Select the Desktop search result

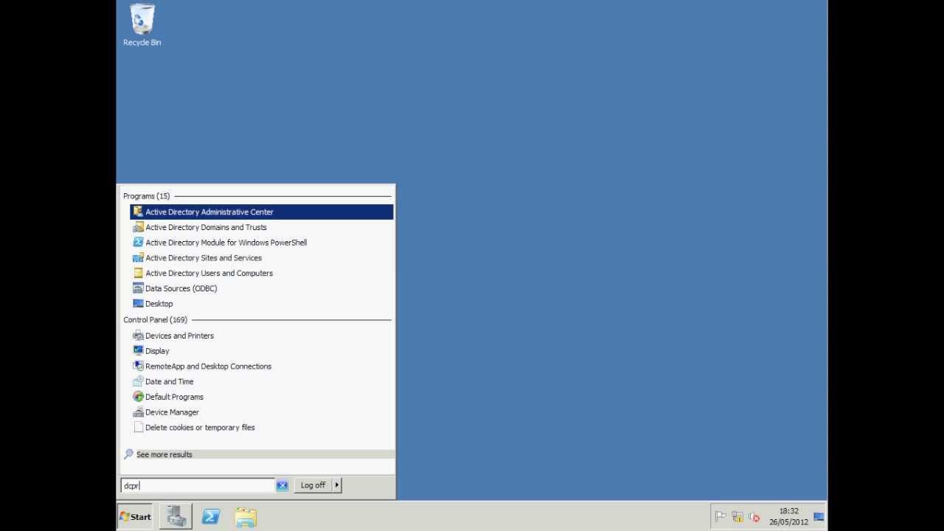(262, 304)
